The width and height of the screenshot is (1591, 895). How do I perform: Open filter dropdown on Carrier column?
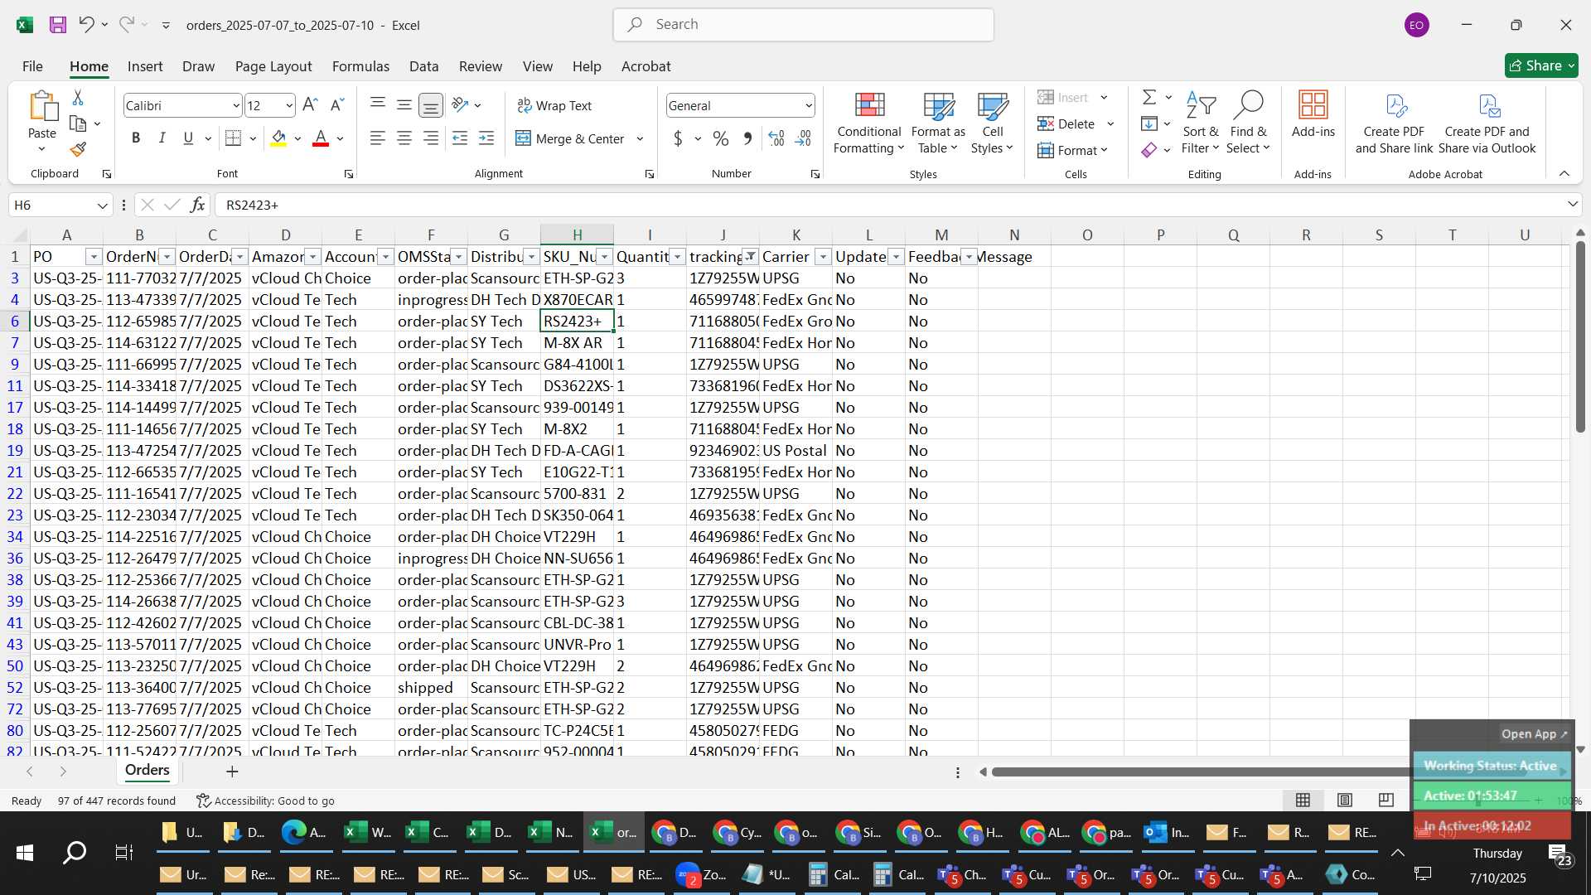coord(823,257)
